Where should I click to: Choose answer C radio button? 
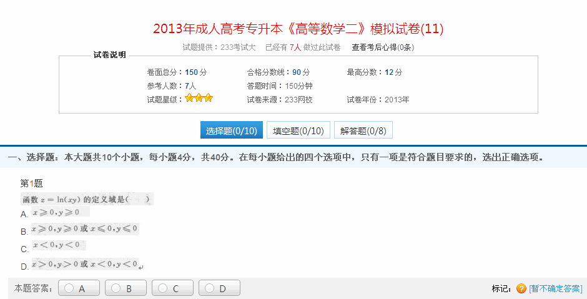[x=162, y=288]
